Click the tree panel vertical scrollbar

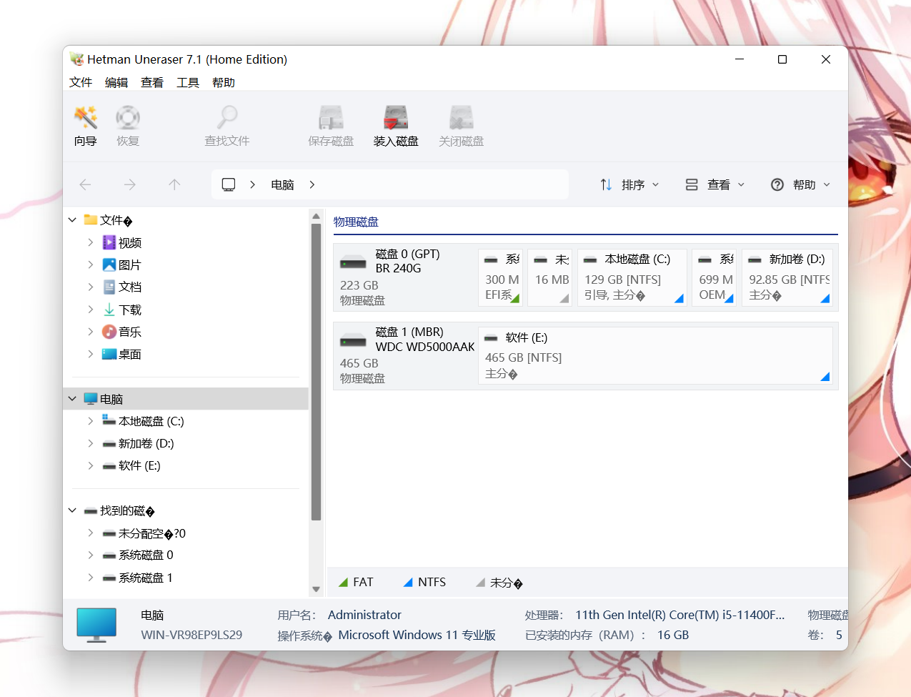point(316,372)
